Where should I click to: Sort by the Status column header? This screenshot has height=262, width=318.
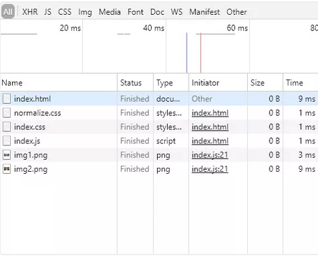(x=135, y=83)
